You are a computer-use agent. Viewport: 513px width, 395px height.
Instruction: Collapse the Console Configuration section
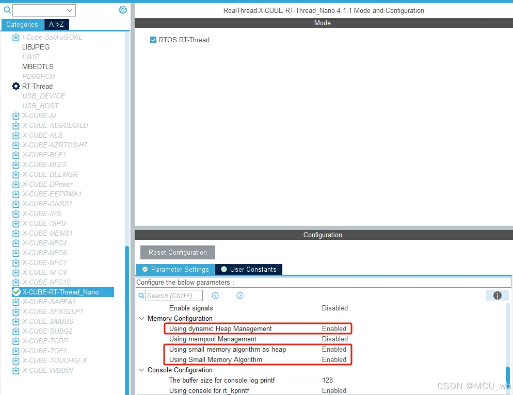click(141, 370)
